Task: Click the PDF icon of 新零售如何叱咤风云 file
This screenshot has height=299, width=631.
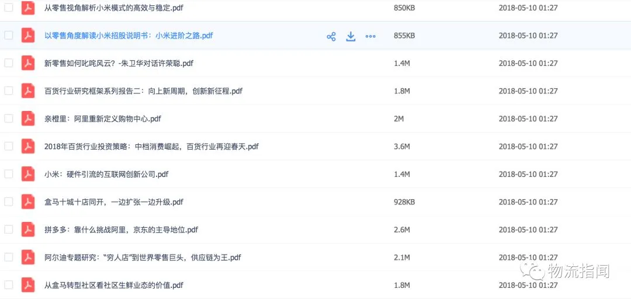Action: tap(28, 63)
